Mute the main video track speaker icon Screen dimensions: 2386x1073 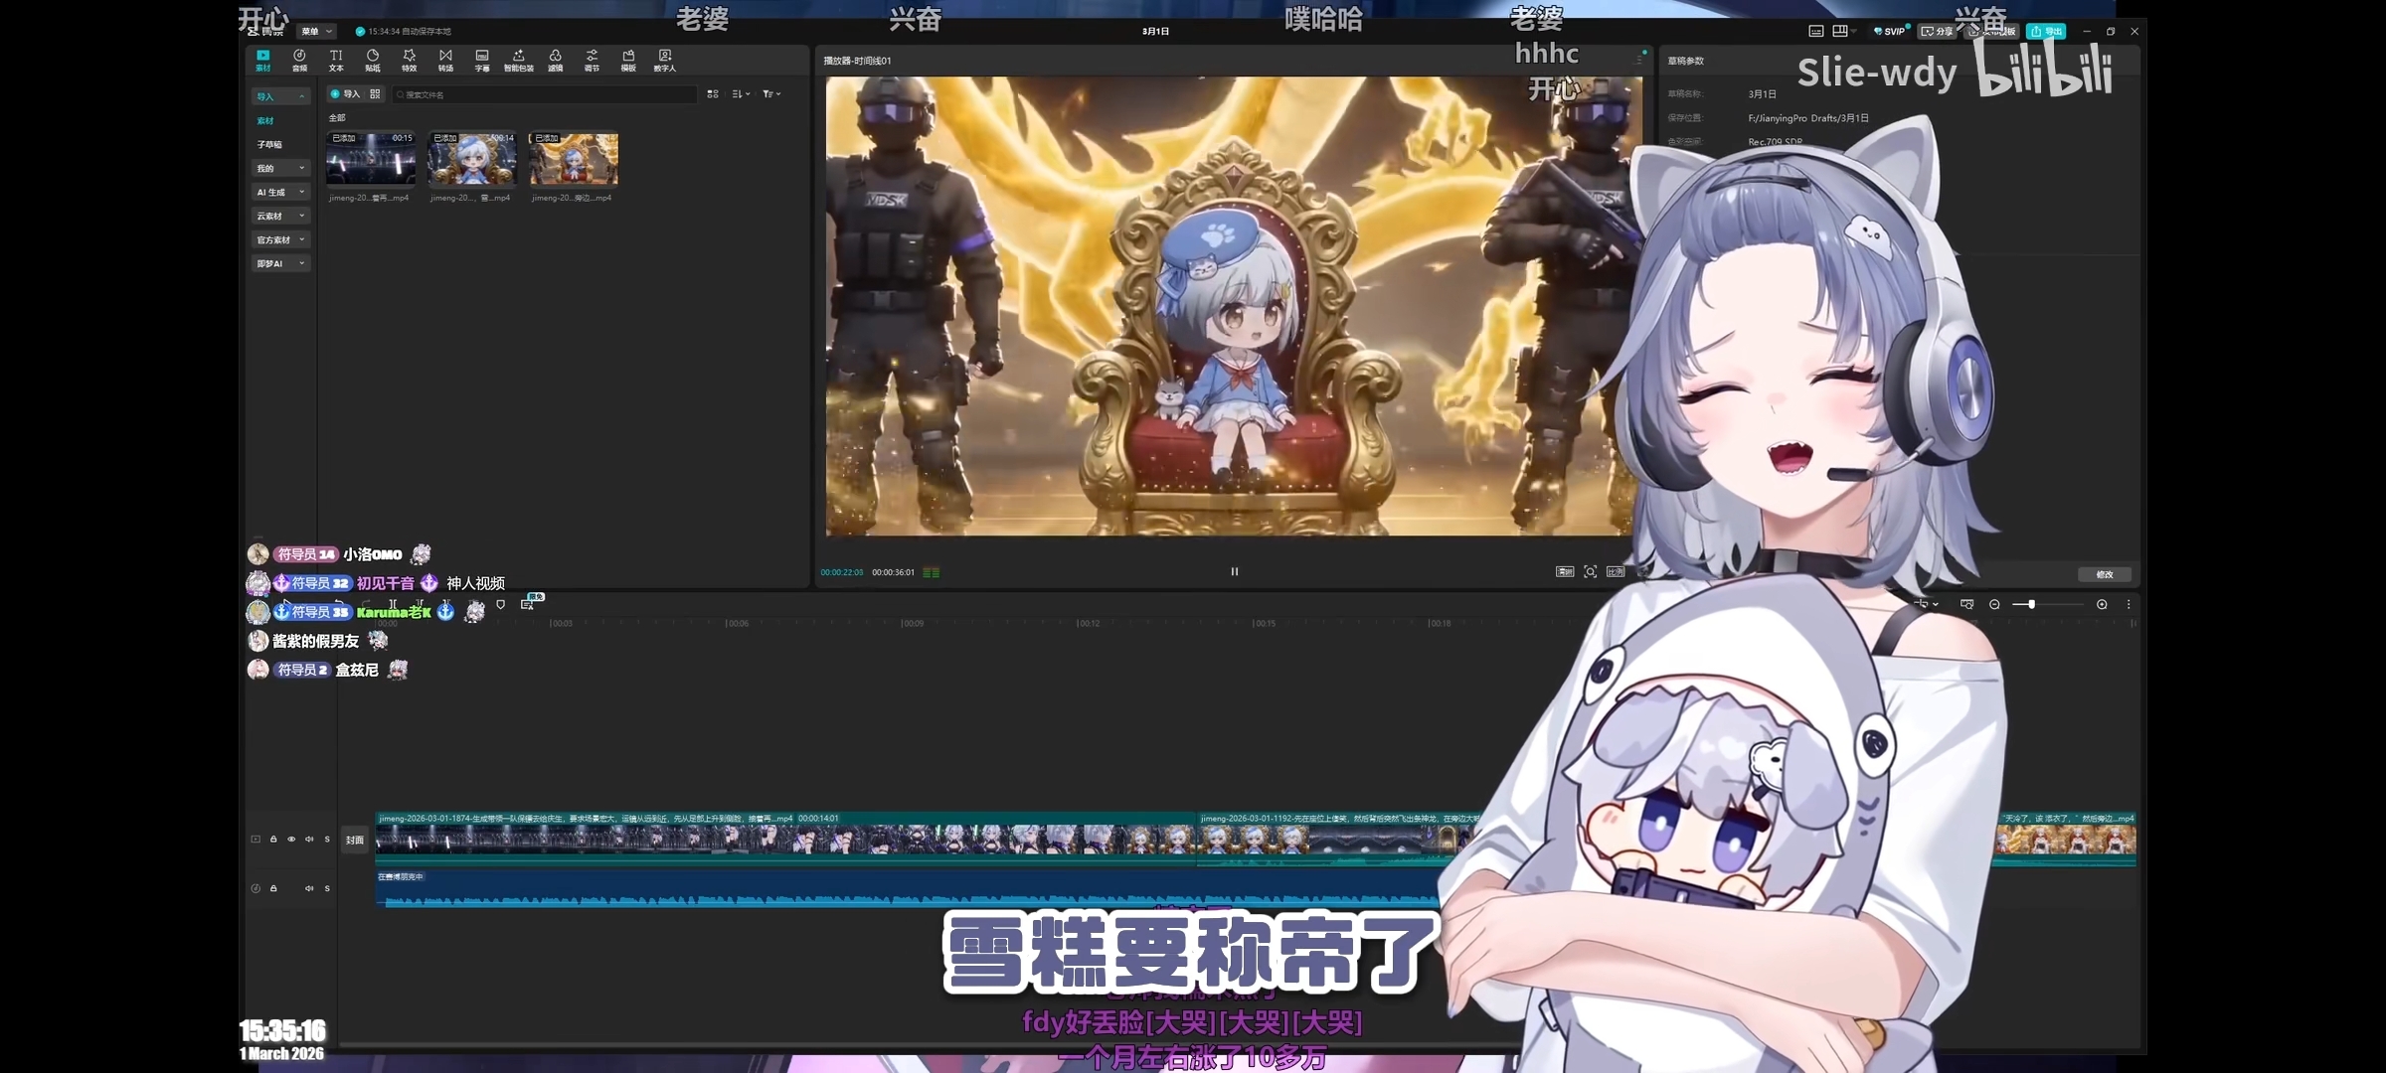[x=309, y=840]
